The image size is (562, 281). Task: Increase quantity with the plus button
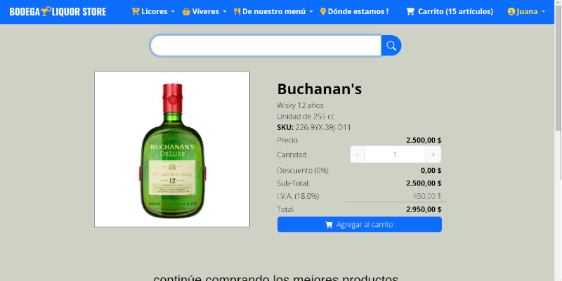coord(433,155)
